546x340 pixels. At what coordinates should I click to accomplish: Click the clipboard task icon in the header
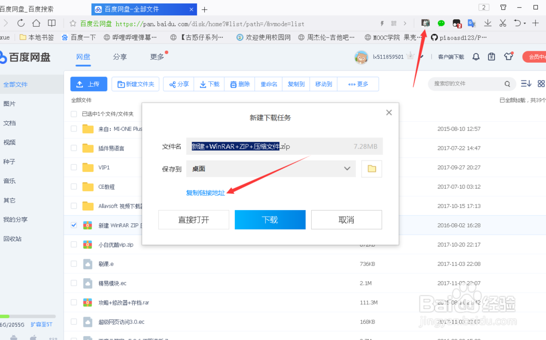click(492, 56)
